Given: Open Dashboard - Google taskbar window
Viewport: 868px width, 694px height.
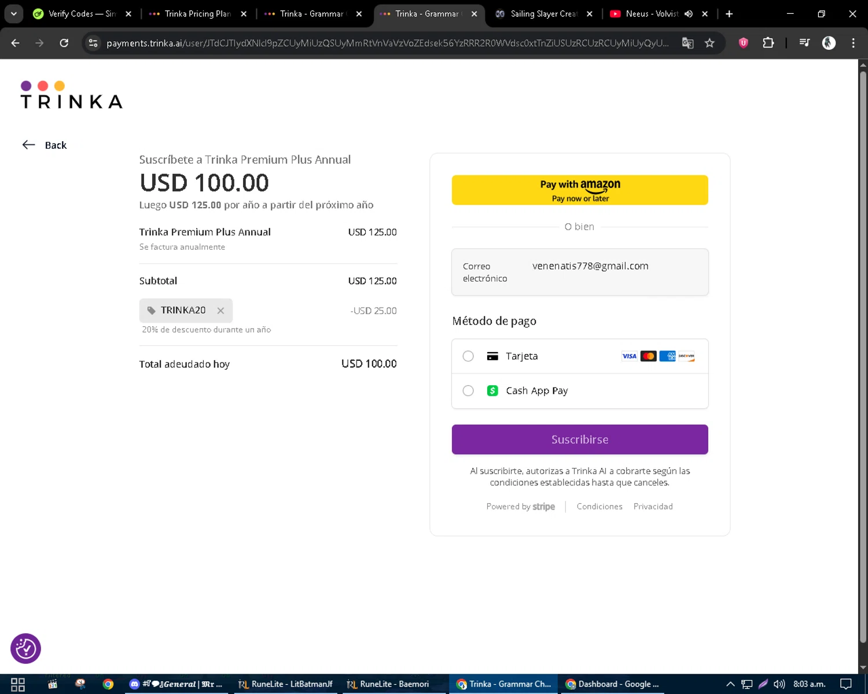Looking at the screenshot, I should click(612, 684).
